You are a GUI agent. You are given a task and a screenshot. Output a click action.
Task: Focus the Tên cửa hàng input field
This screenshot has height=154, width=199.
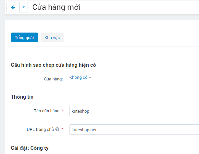click(x=134, y=111)
